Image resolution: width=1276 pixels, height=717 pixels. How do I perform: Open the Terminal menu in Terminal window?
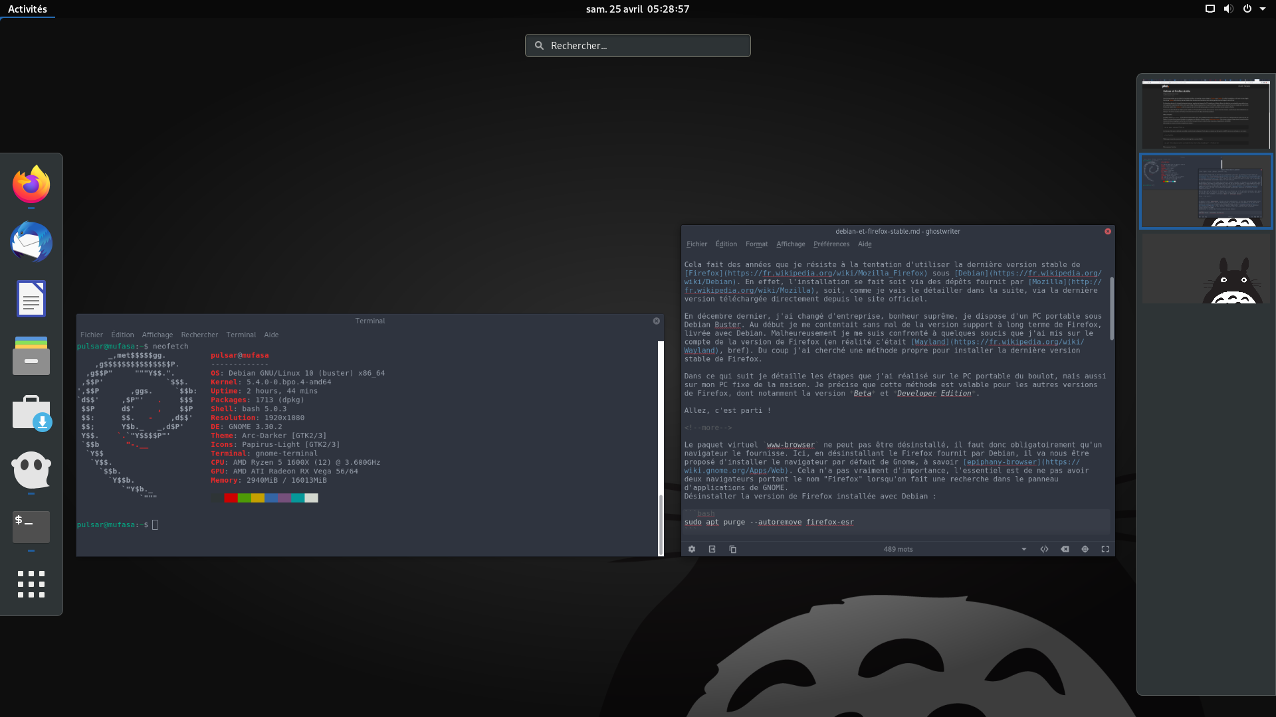click(x=241, y=335)
